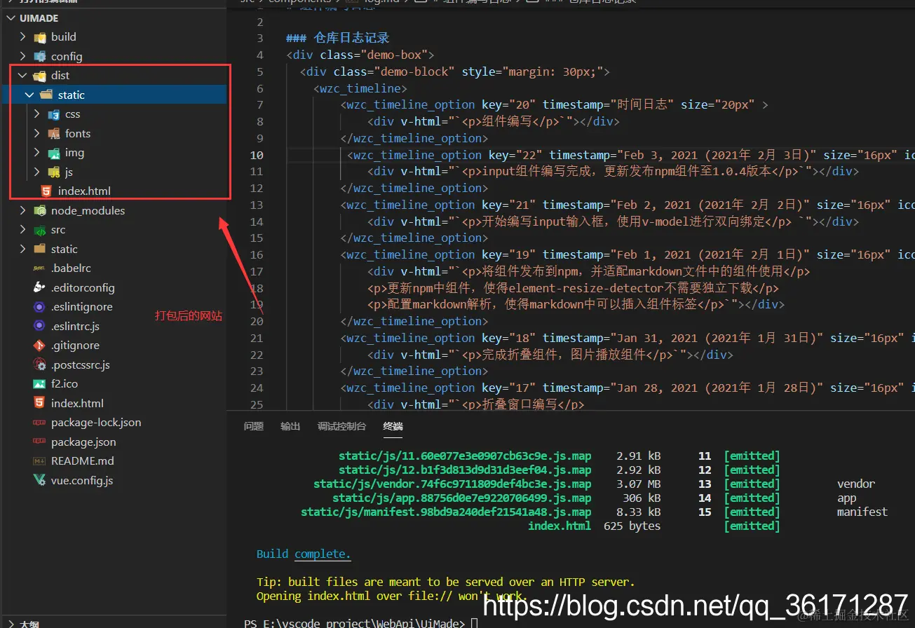Open the 调试控制台 panel tab

tap(341, 426)
